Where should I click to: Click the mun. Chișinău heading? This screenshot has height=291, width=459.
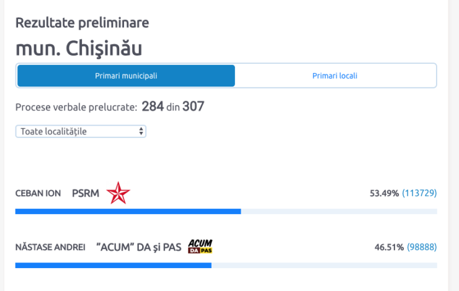79,48
